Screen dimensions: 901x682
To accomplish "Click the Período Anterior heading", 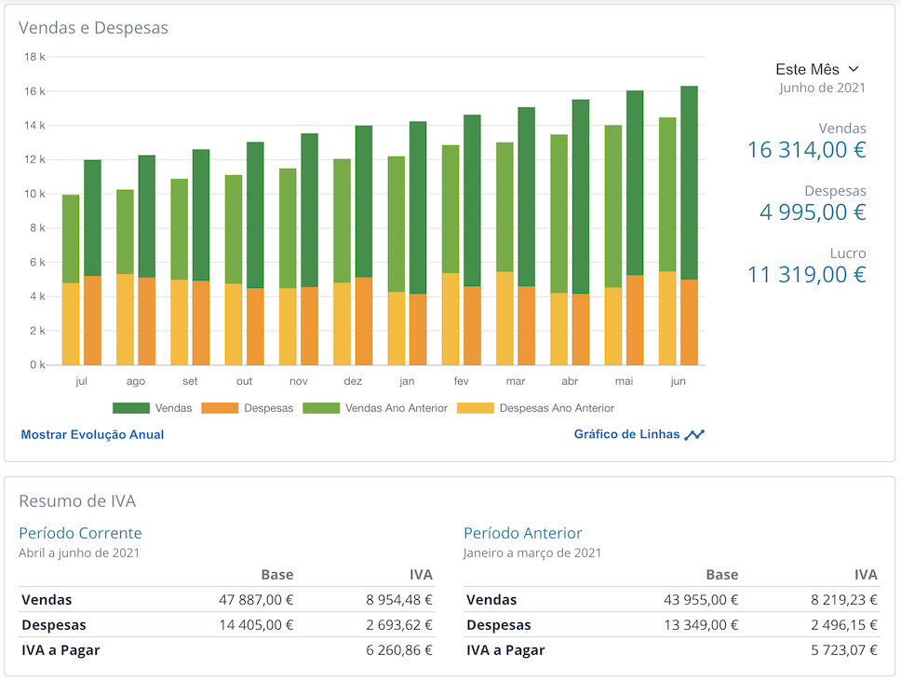I will click(523, 533).
